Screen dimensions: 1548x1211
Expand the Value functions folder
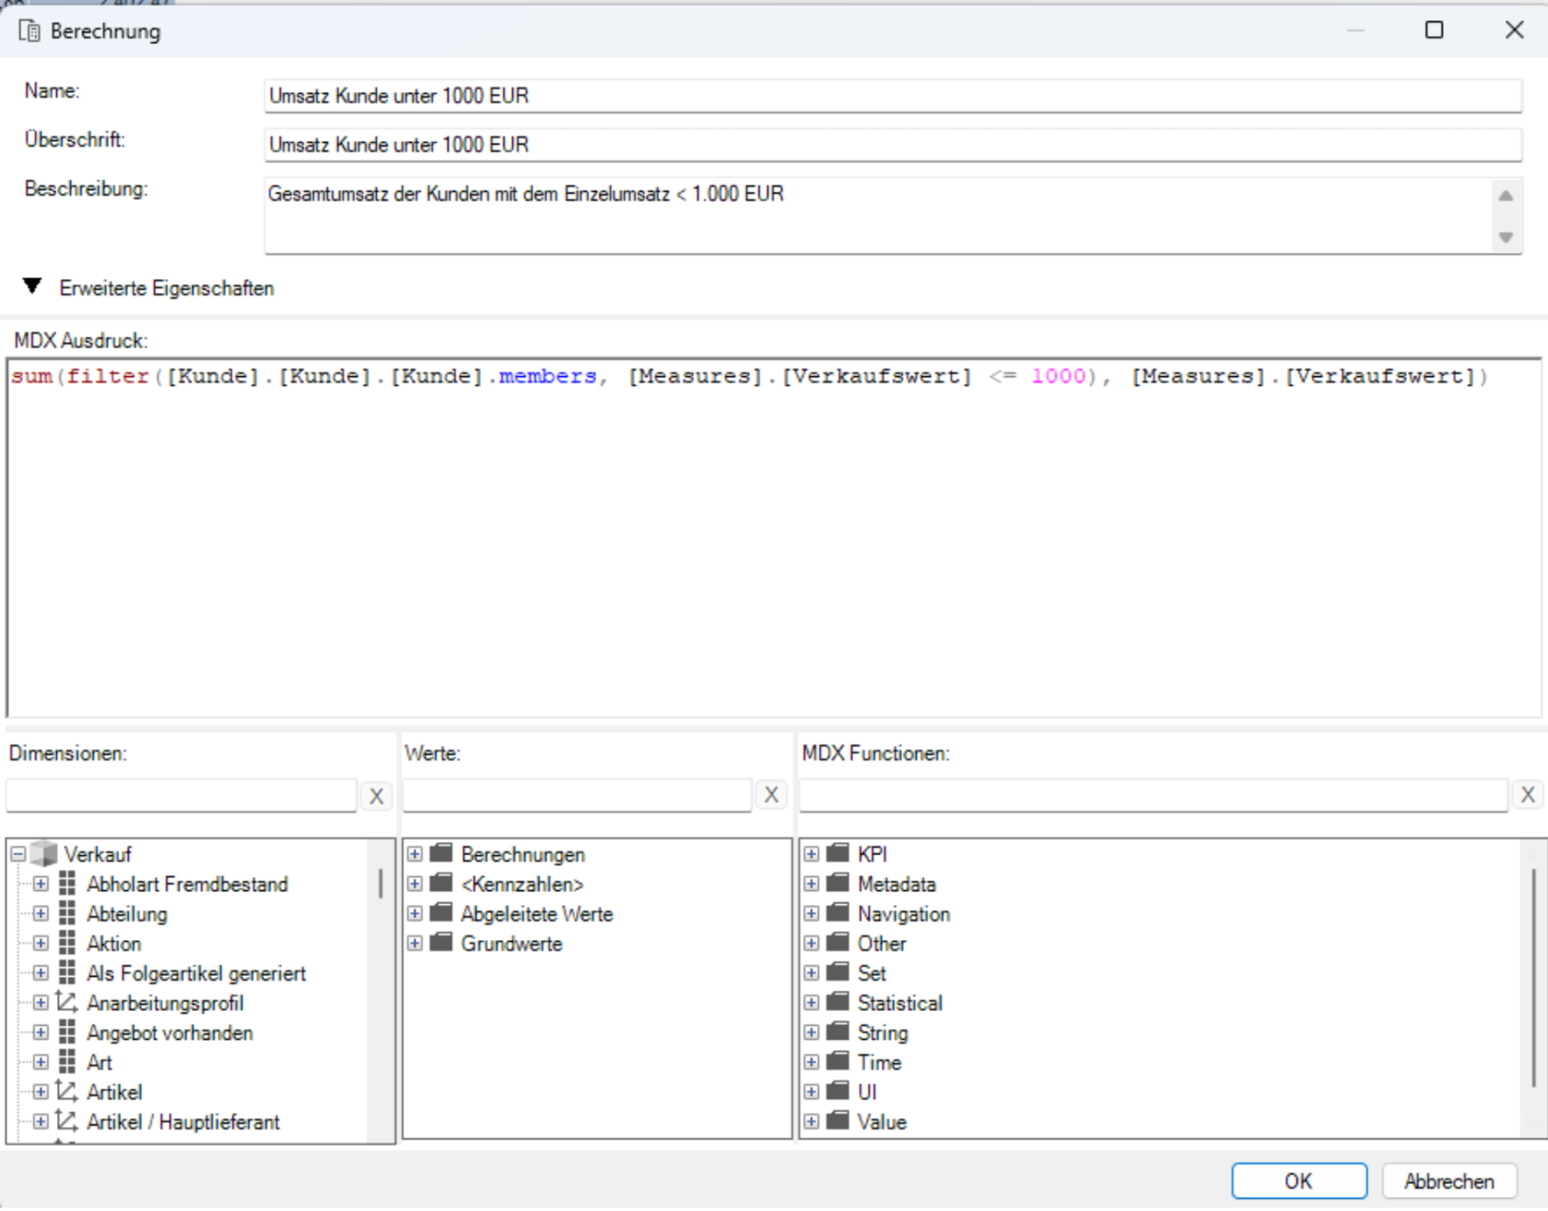[811, 1122]
